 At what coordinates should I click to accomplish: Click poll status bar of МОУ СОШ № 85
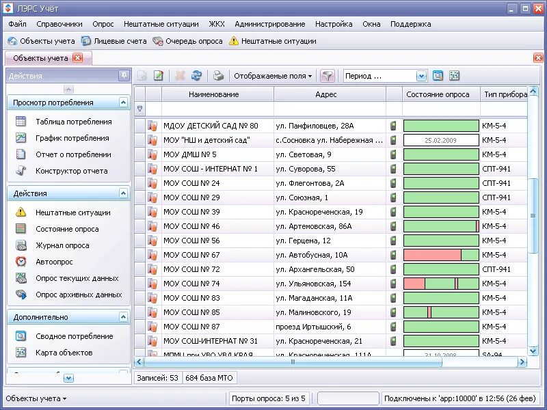tap(441, 312)
